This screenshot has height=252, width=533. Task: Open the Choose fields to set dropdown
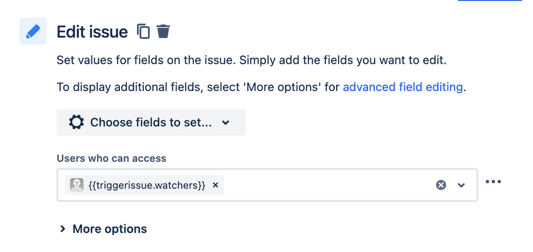(151, 122)
